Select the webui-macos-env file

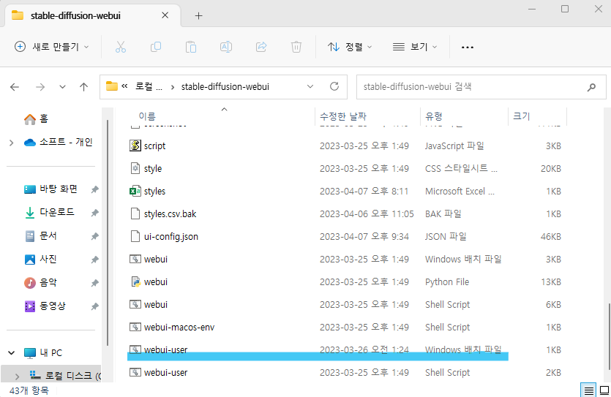tap(179, 327)
